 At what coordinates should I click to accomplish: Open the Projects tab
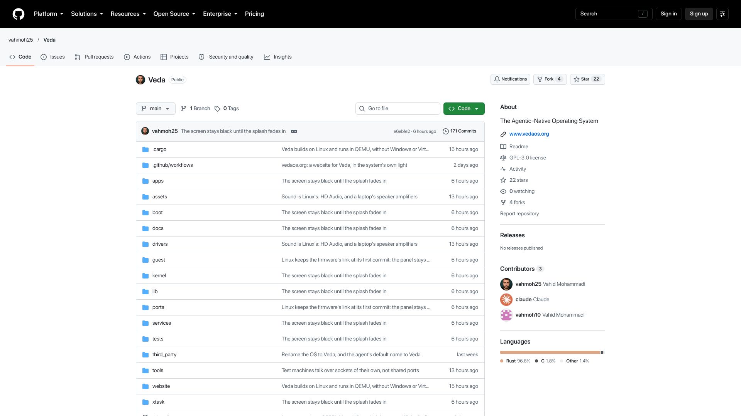[174, 57]
